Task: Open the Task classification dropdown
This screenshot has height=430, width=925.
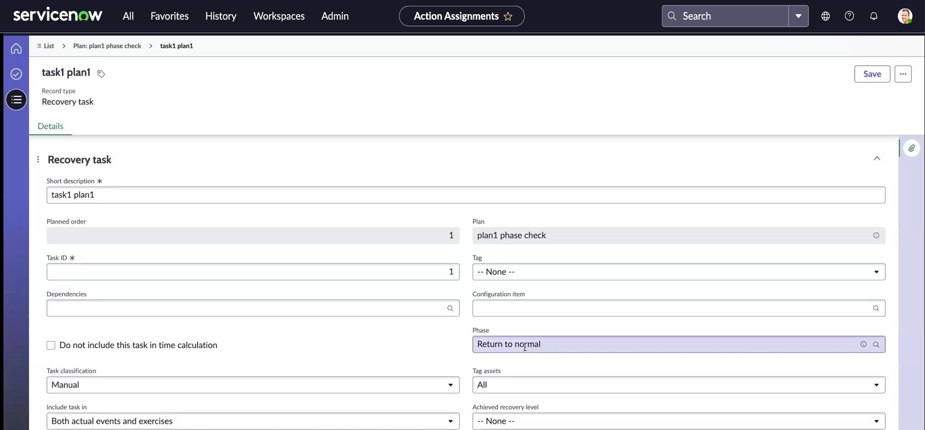Action: click(x=253, y=385)
